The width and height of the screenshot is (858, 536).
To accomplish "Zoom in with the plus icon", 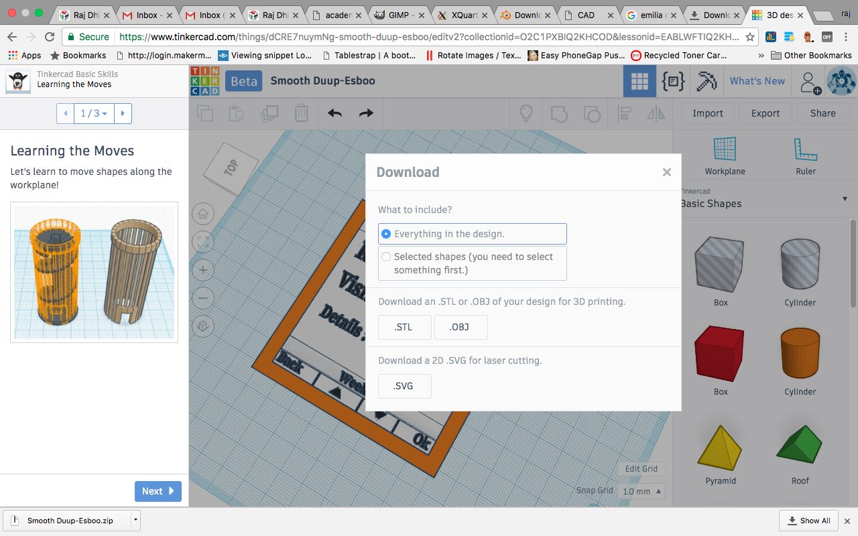I will click(203, 271).
